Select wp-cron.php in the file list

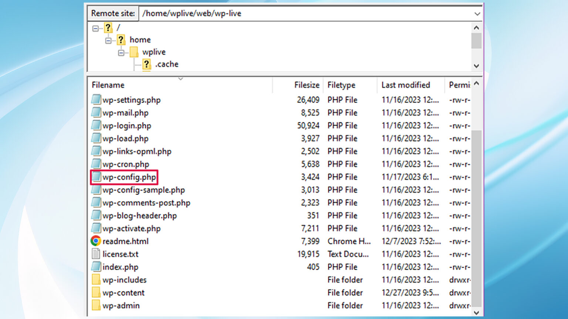coord(126,164)
